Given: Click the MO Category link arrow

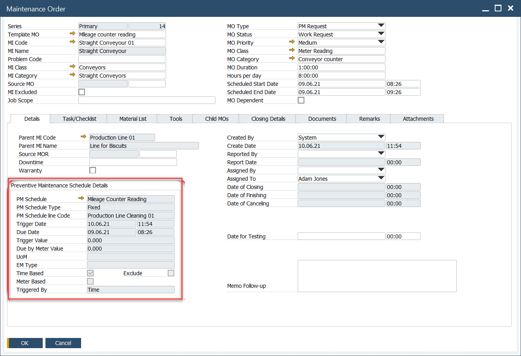Looking at the screenshot, I should 291,59.
